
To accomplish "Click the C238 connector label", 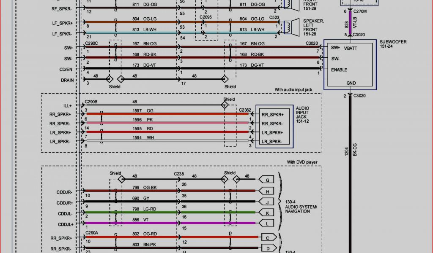I will tap(179, 173).
